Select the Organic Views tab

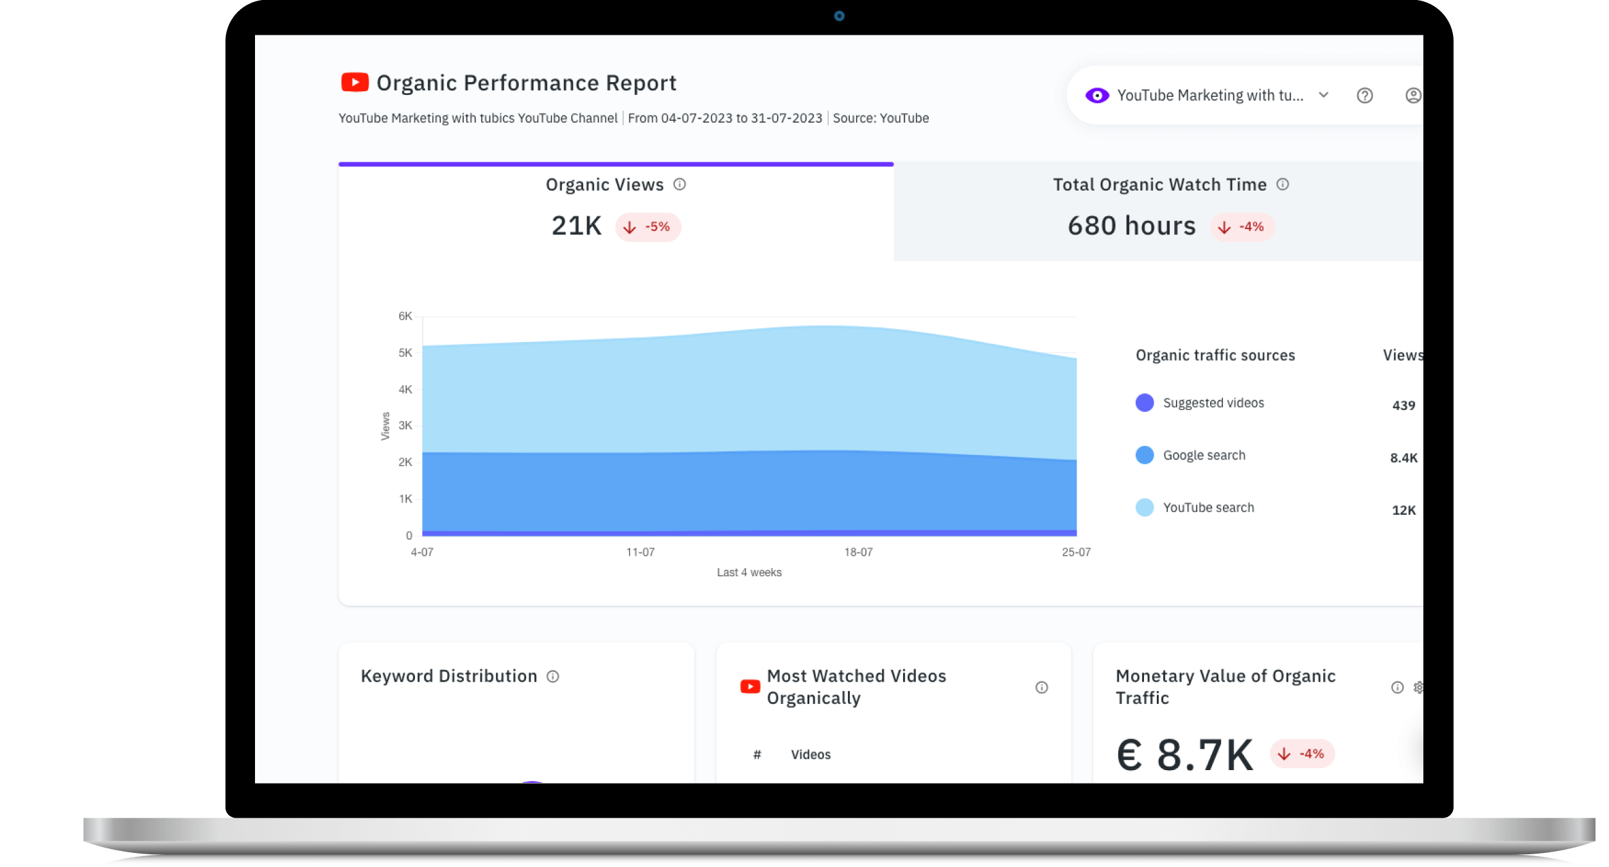[616, 212]
